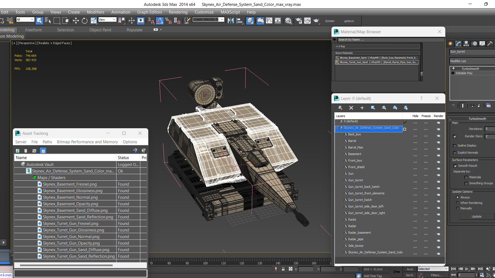Open Paths menu in Asset Tracking
The width and height of the screenshot is (495, 278).
coord(47,142)
